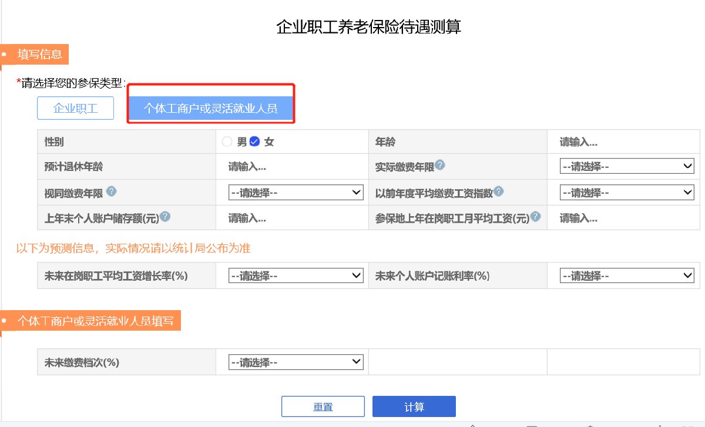Click help icon beside 视同缴费年限
705x427 pixels.
click(x=112, y=191)
